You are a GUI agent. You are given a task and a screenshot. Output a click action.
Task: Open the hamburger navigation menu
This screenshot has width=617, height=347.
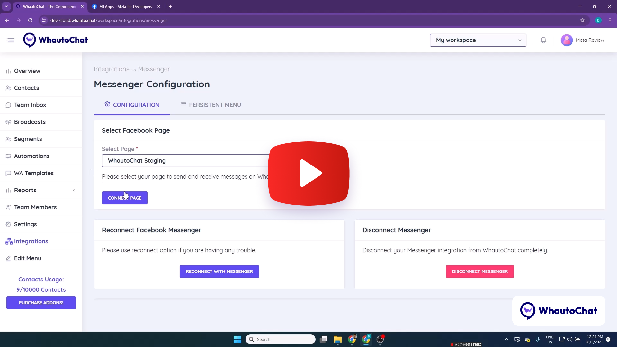[11, 40]
